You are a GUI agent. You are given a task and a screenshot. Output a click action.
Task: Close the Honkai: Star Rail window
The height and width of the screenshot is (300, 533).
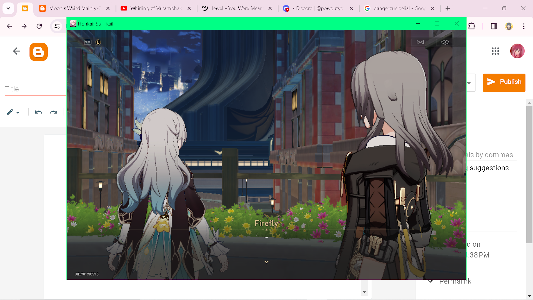pyautogui.click(x=457, y=23)
